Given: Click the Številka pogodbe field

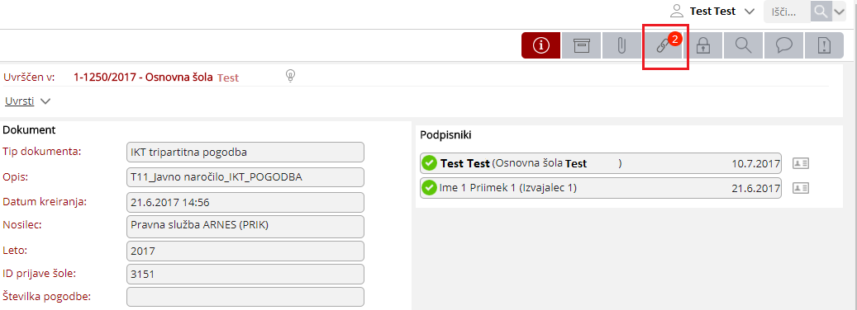Looking at the screenshot, I should pos(245,297).
